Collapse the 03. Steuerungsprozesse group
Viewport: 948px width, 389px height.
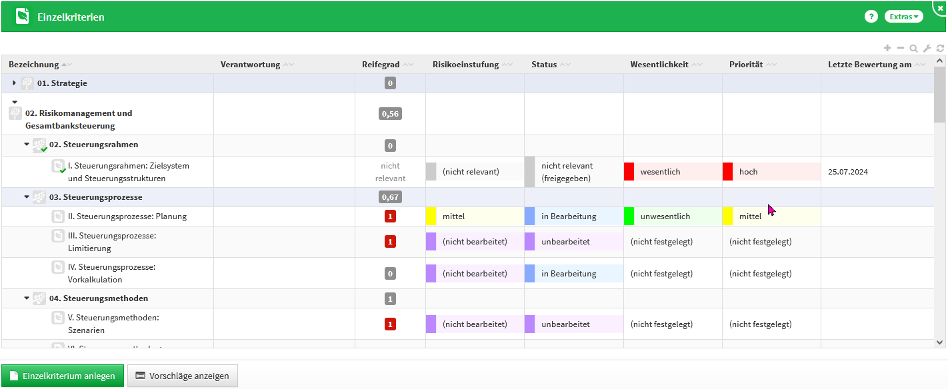27,197
